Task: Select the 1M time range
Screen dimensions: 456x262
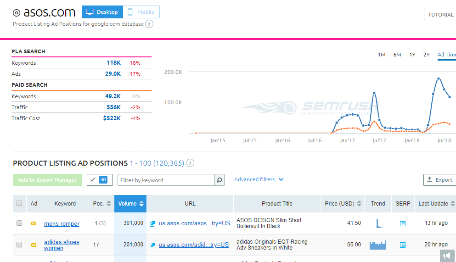Action: coord(381,55)
